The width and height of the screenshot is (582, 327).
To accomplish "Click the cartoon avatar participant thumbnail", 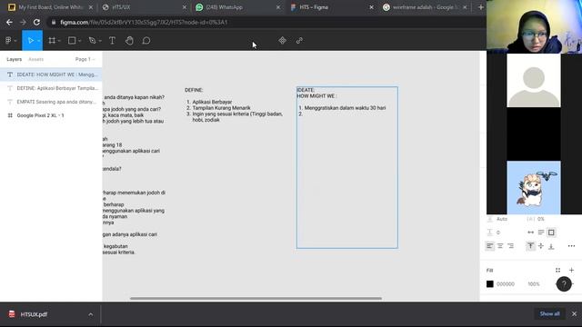I will click(x=534, y=188).
